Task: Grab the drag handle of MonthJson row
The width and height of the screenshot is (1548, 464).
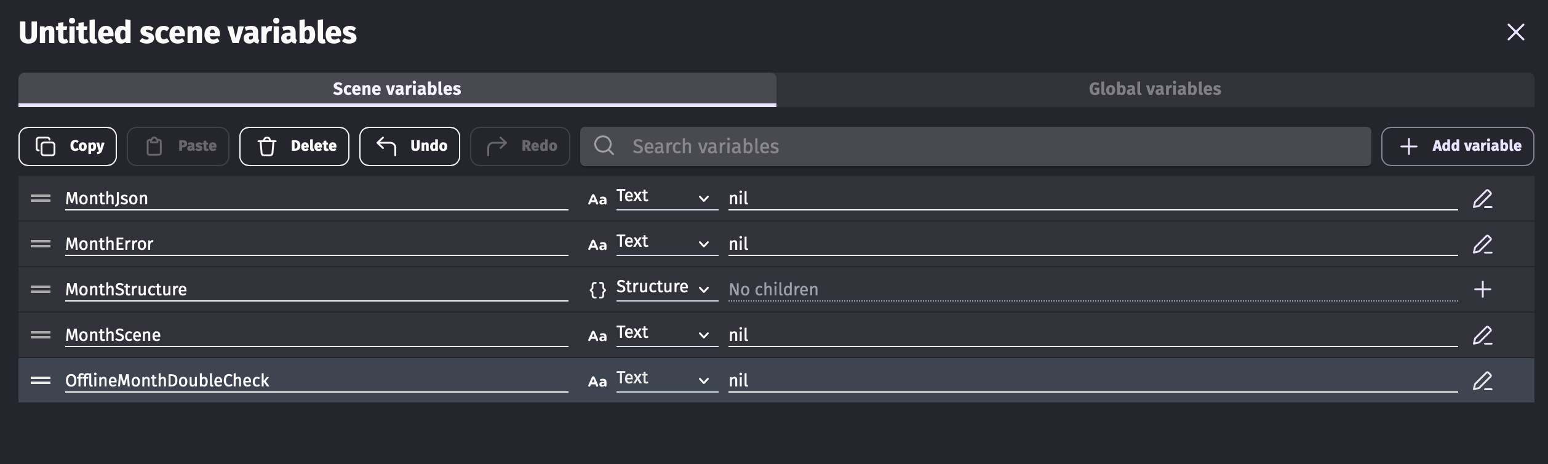Action: tap(41, 198)
